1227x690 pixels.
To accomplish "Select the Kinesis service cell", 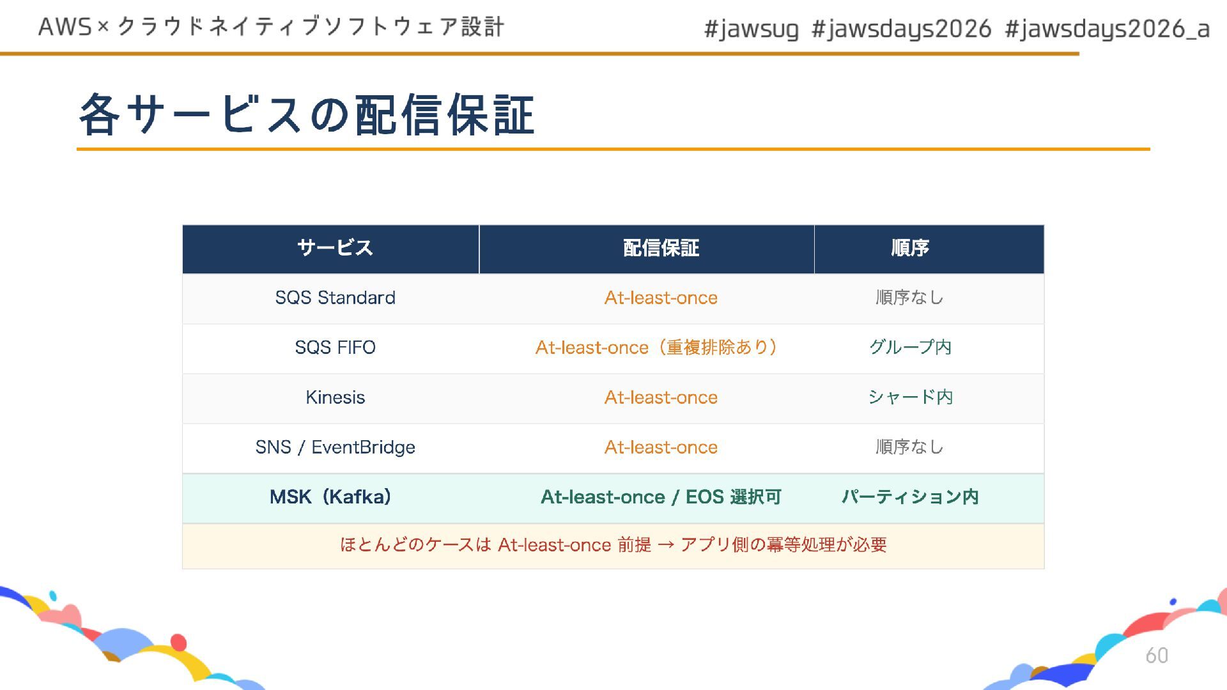I will pyautogui.click(x=335, y=397).
